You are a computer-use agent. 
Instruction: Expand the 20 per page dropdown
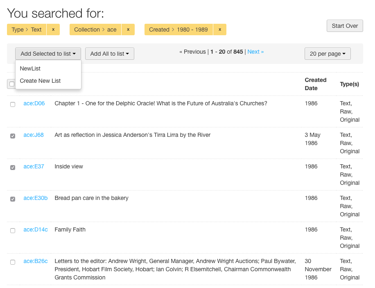(x=328, y=54)
